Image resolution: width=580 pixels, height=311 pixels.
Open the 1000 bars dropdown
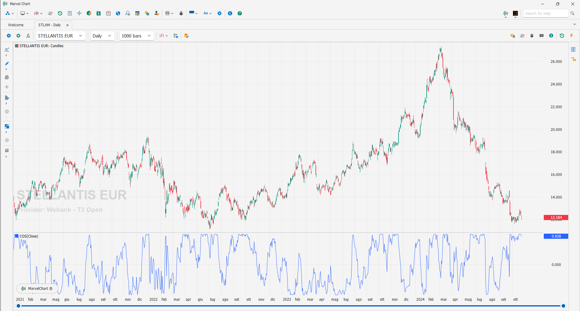pos(136,36)
